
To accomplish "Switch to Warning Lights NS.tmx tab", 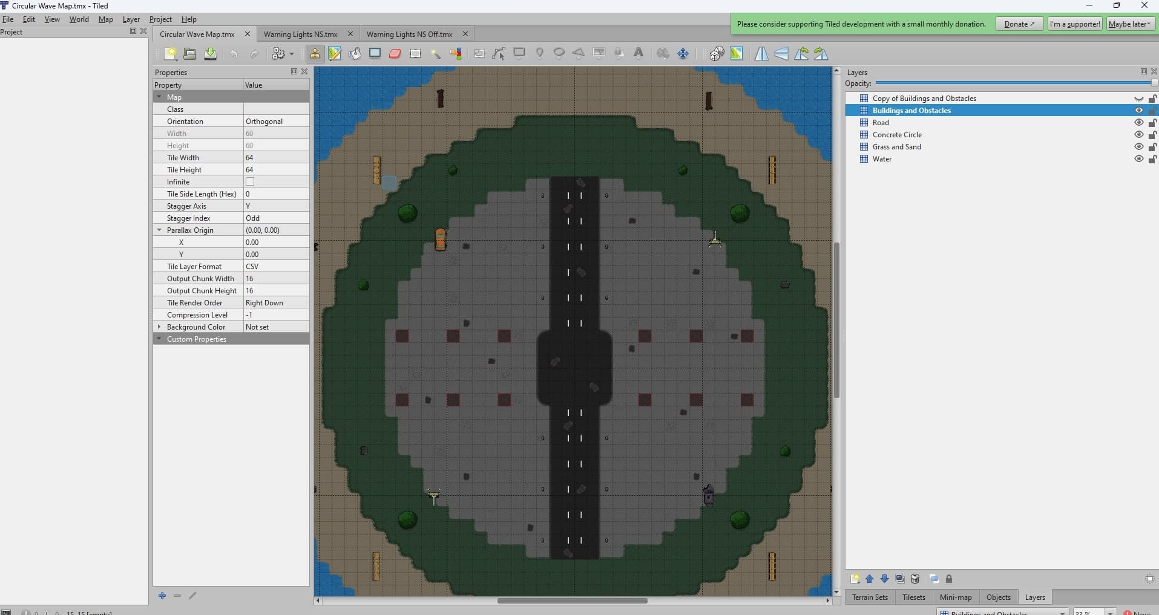I will pyautogui.click(x=300, y=34).
